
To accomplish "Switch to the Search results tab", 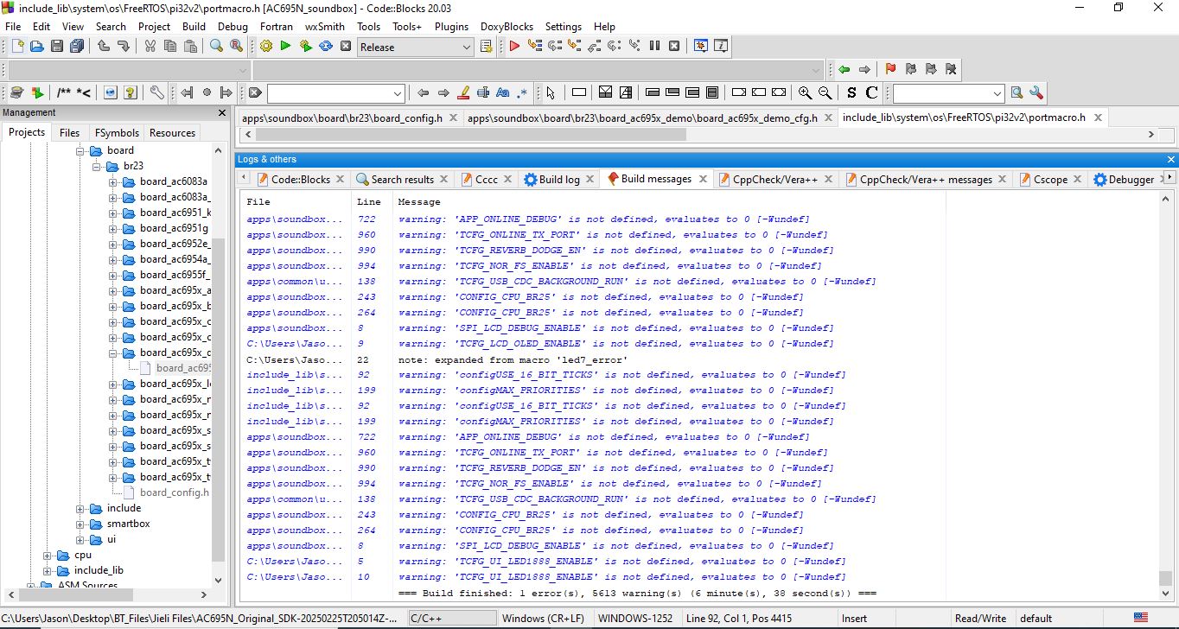I will pos(402,180).
